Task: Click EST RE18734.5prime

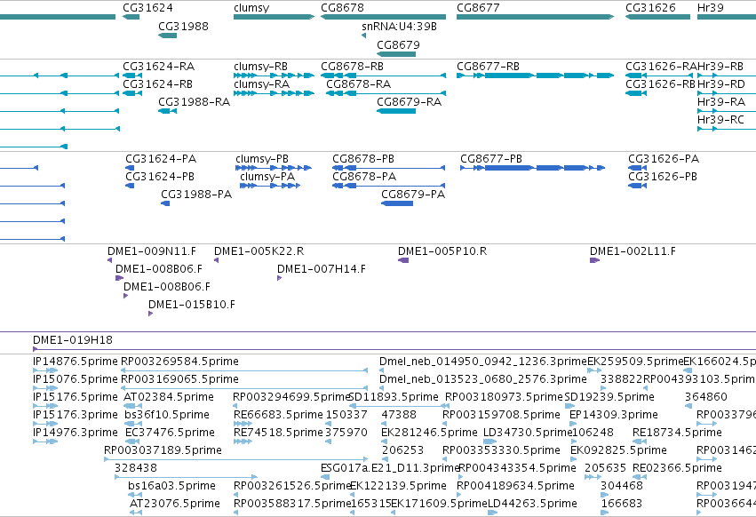Action: [x=640, y=441]
